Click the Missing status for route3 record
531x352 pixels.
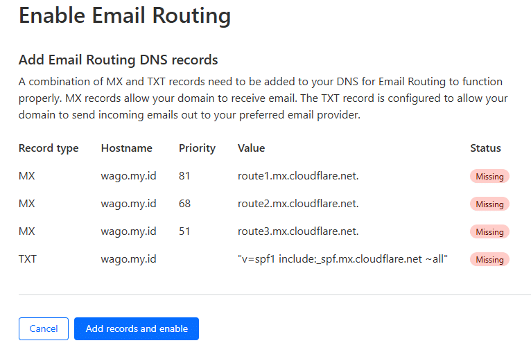[x=489, y=231]
